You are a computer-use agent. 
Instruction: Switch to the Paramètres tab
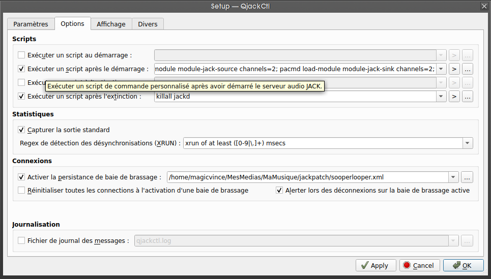[x=31, y=24]
